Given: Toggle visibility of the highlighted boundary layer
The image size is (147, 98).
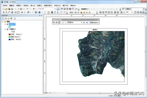Looking at the screenshot, I should point(7,24).
